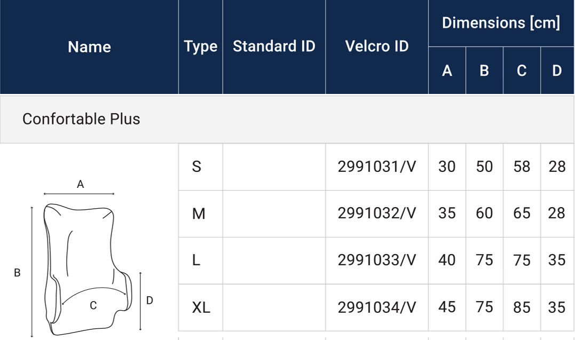Select Velcro ID 2991033/V
The width and height of the screenshot is (575, 340).
coord(377,260)
